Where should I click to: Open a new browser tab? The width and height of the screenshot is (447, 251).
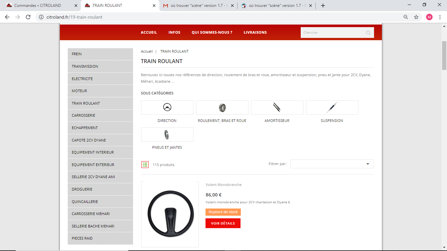323,6
